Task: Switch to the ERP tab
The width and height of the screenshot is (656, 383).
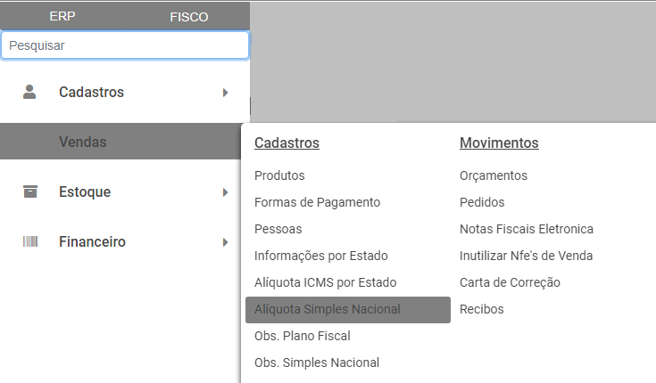Action: 62,17
